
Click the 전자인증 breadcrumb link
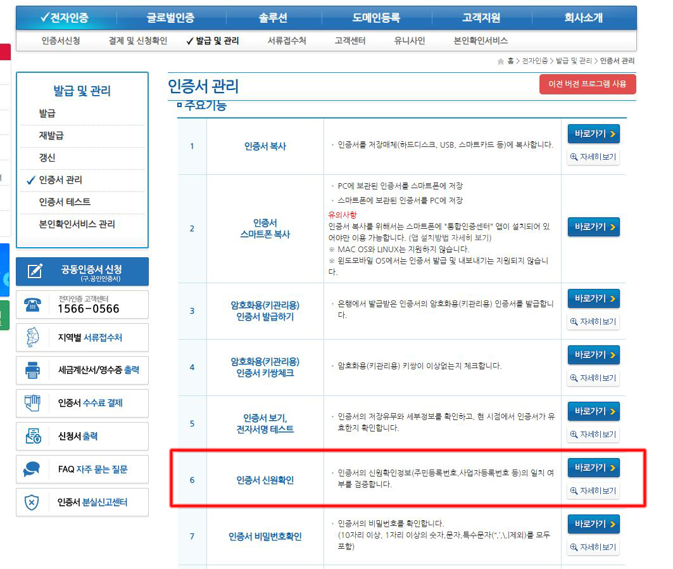(x=534, y=61)
